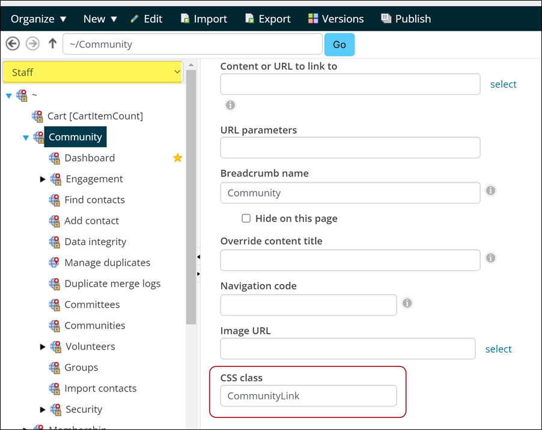Image resolution: width=542 pixels, height=430 pixels.
Task: Click Publish in the toolbar
Action: (x=406, y=19)
